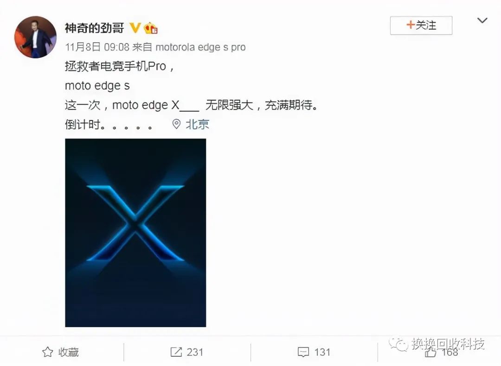Click the comment bubble icon
501x366 pixels.
(303, 352)
